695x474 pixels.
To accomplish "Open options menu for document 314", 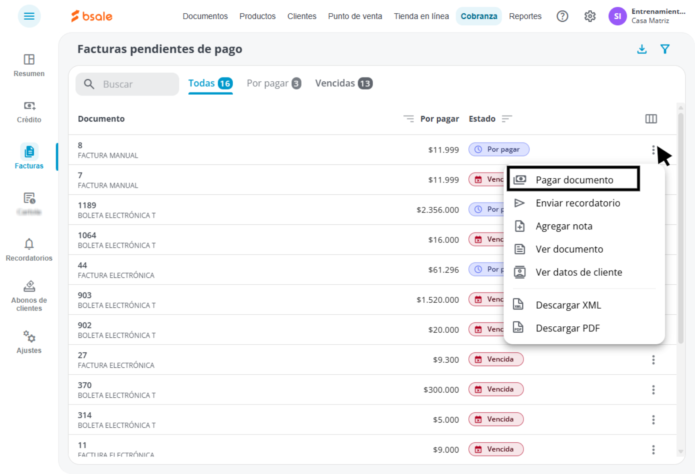I will click(653, 420).
